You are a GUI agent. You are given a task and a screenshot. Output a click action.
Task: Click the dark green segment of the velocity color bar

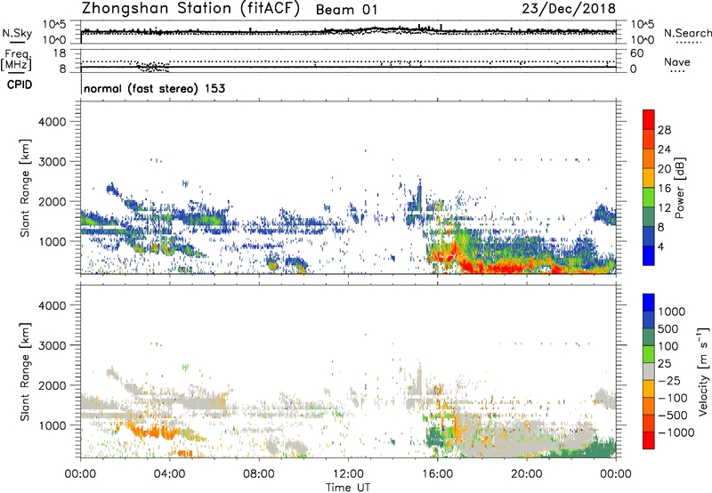[649, 337]
